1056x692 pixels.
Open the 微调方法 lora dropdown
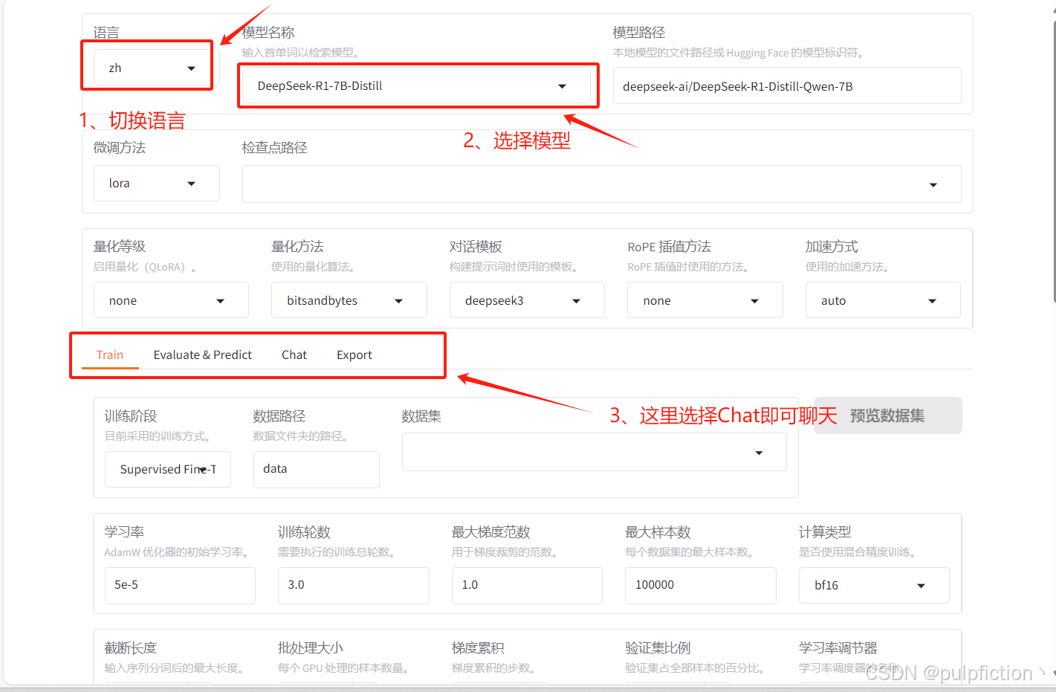point(156,184)
